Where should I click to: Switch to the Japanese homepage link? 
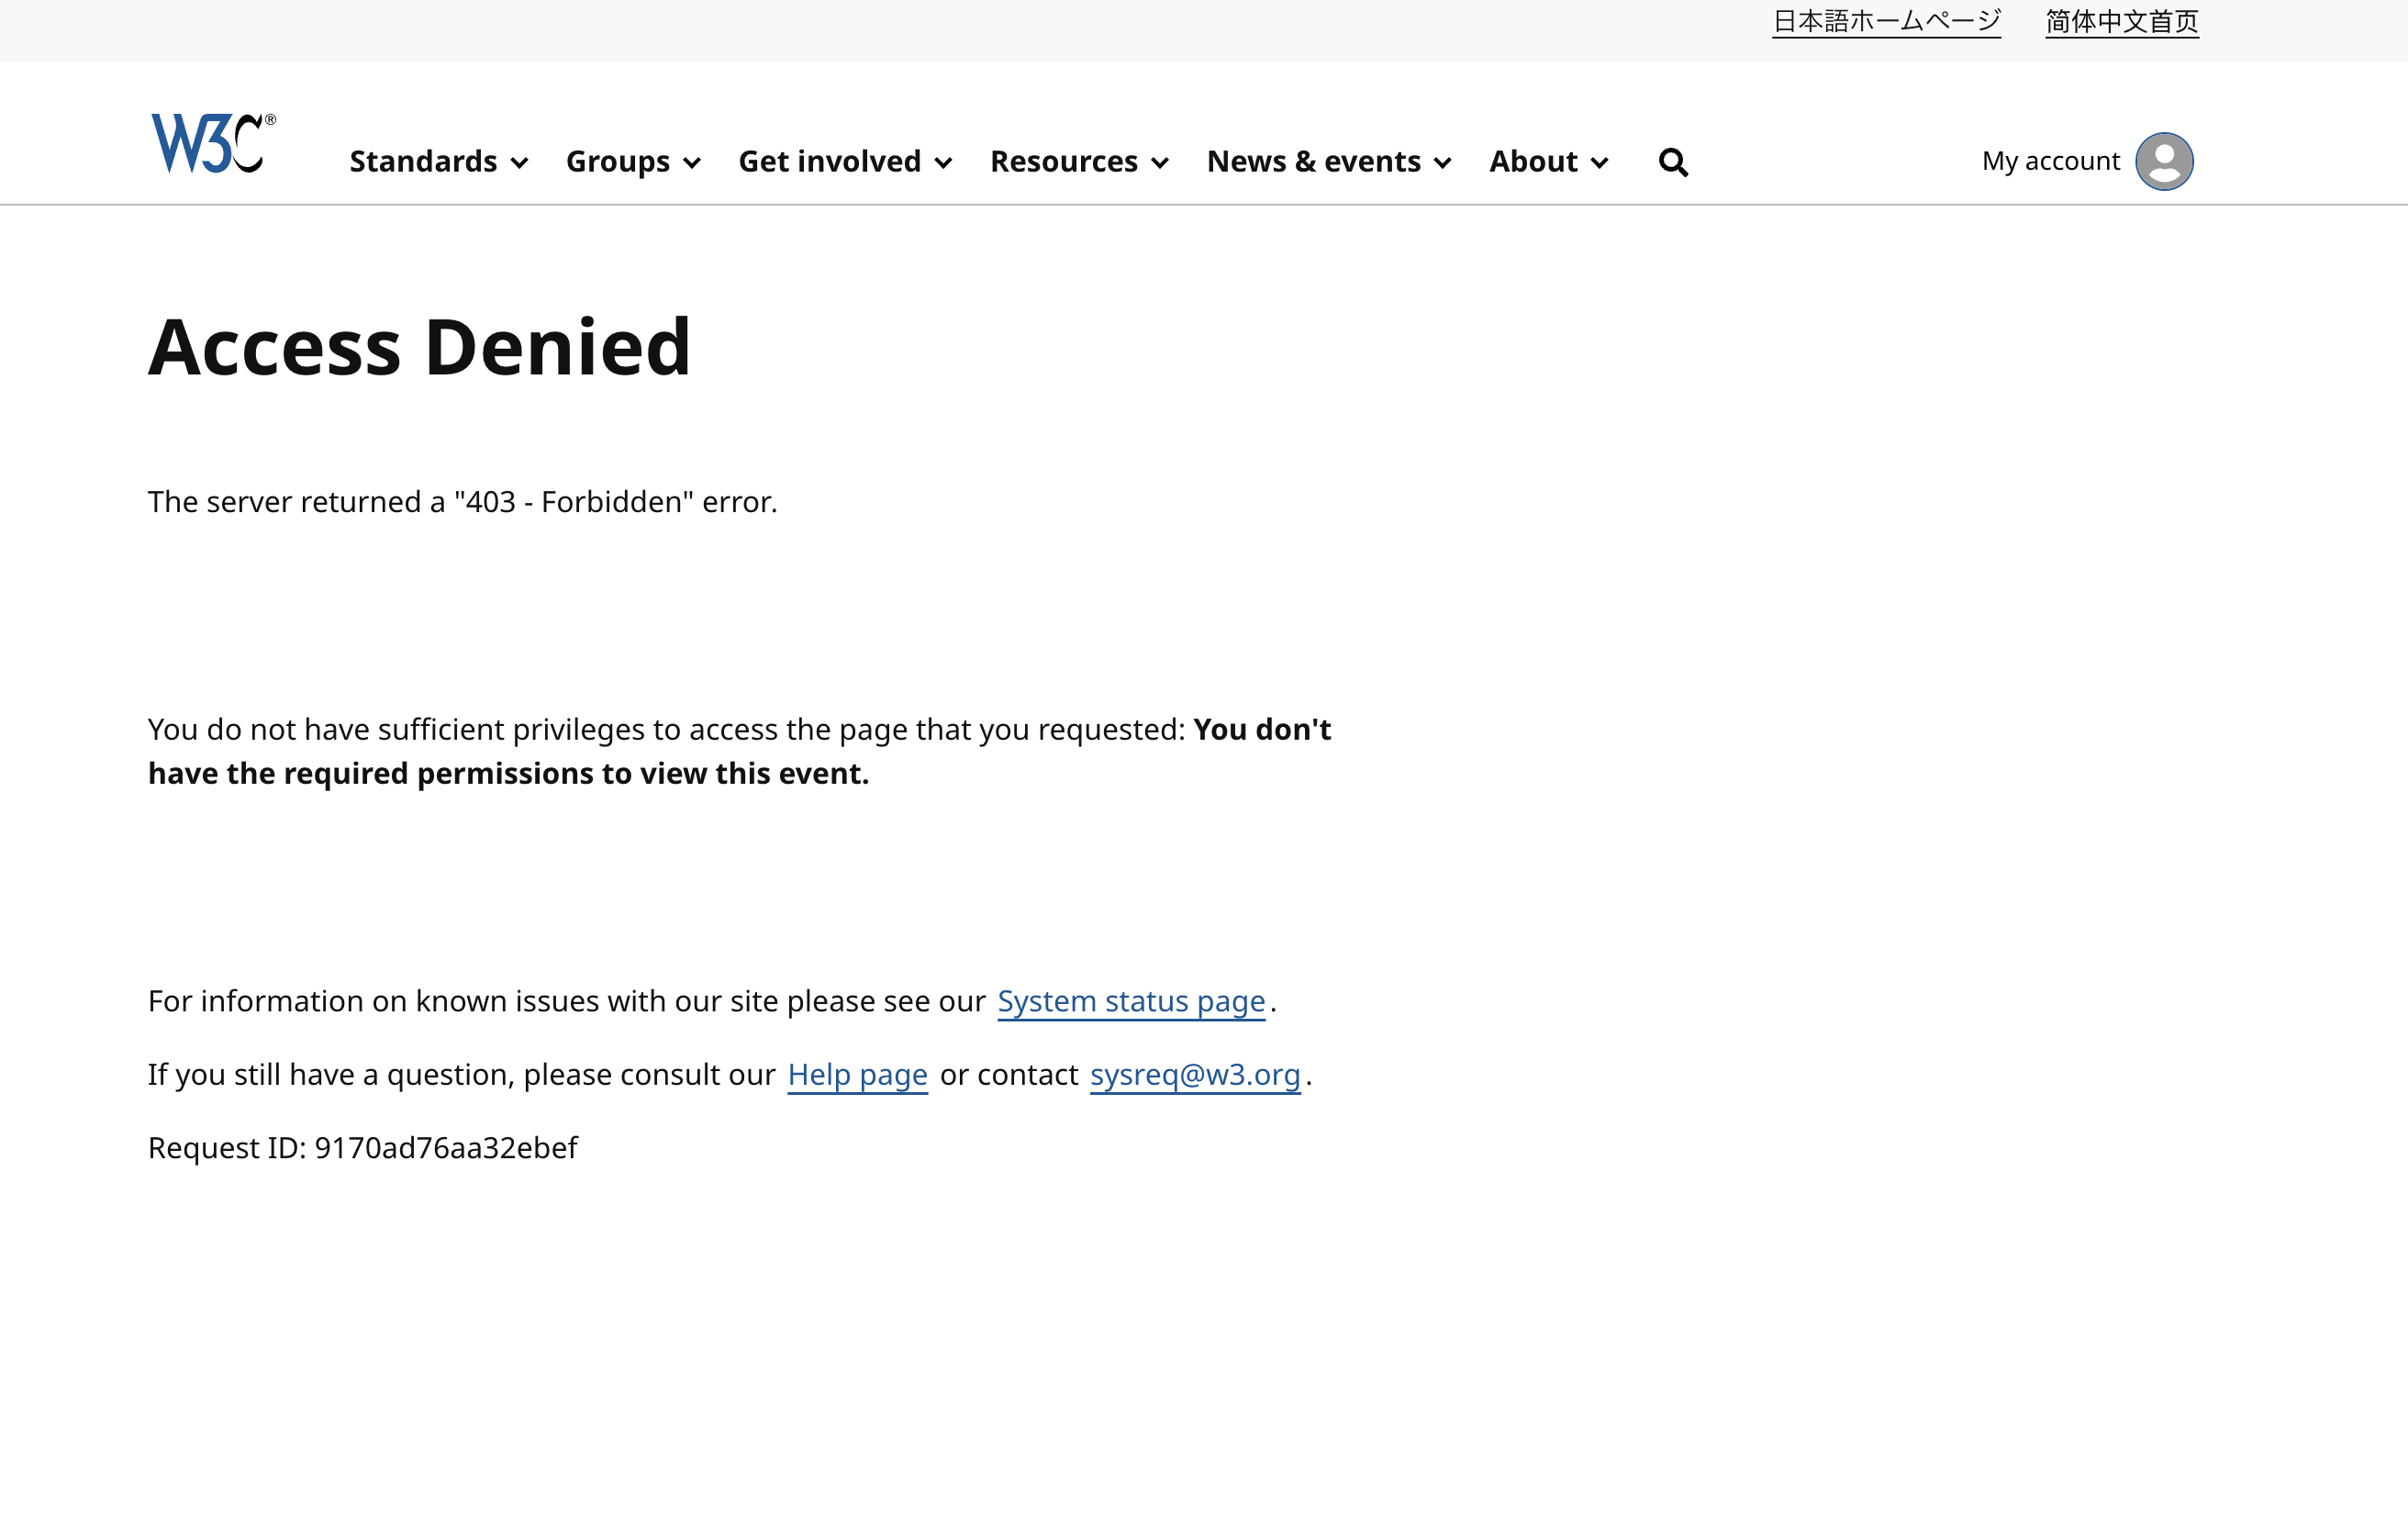click(x=1886, y=21)
